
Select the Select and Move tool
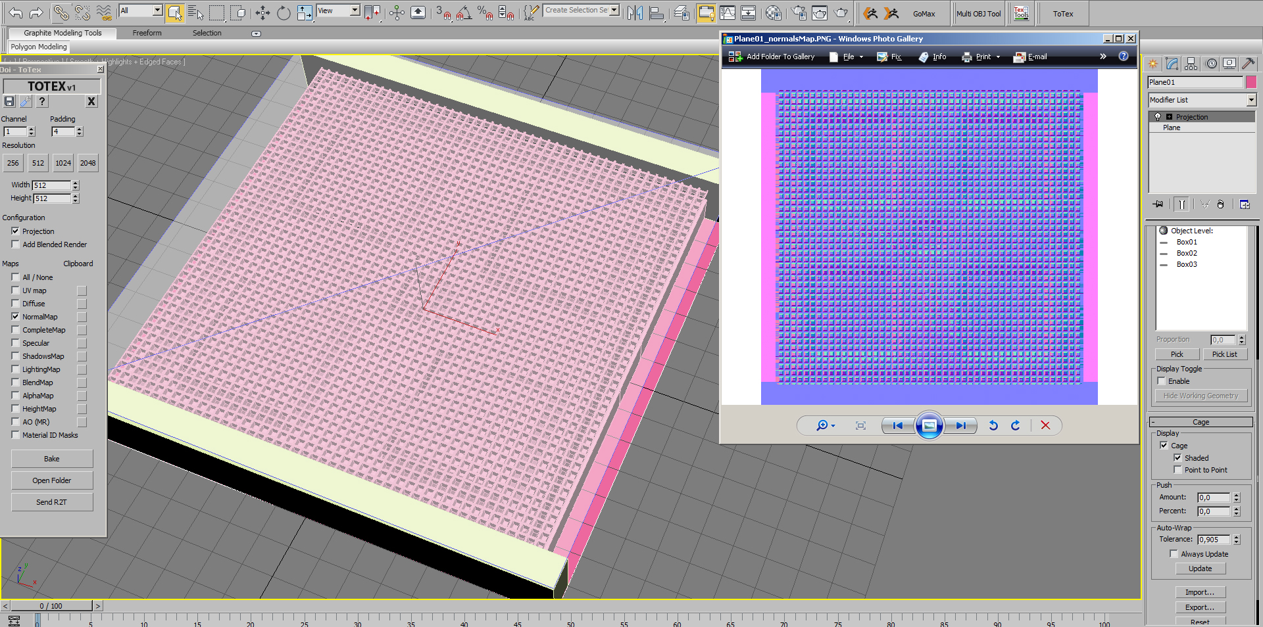click(x=262, y=12)
